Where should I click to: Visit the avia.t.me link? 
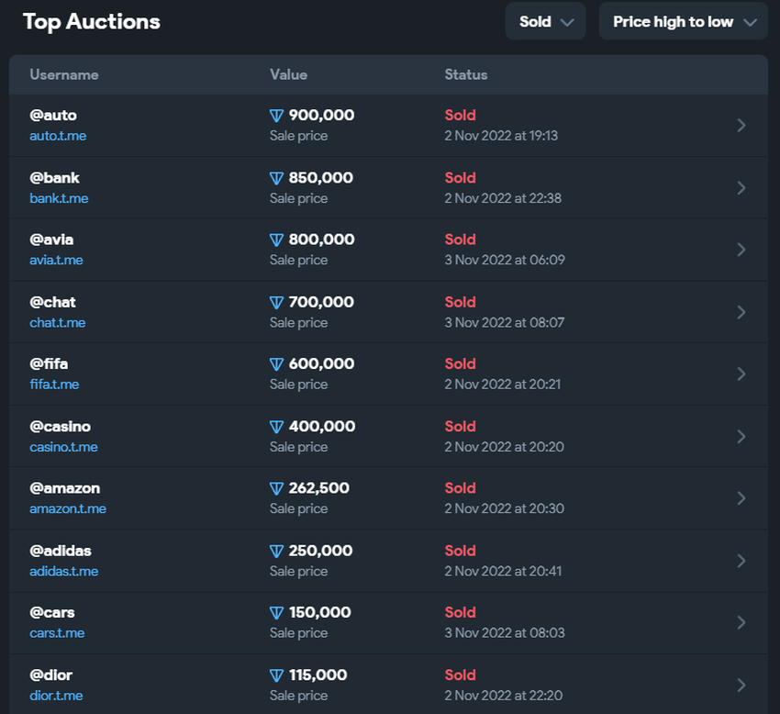(x=56, y=260)
